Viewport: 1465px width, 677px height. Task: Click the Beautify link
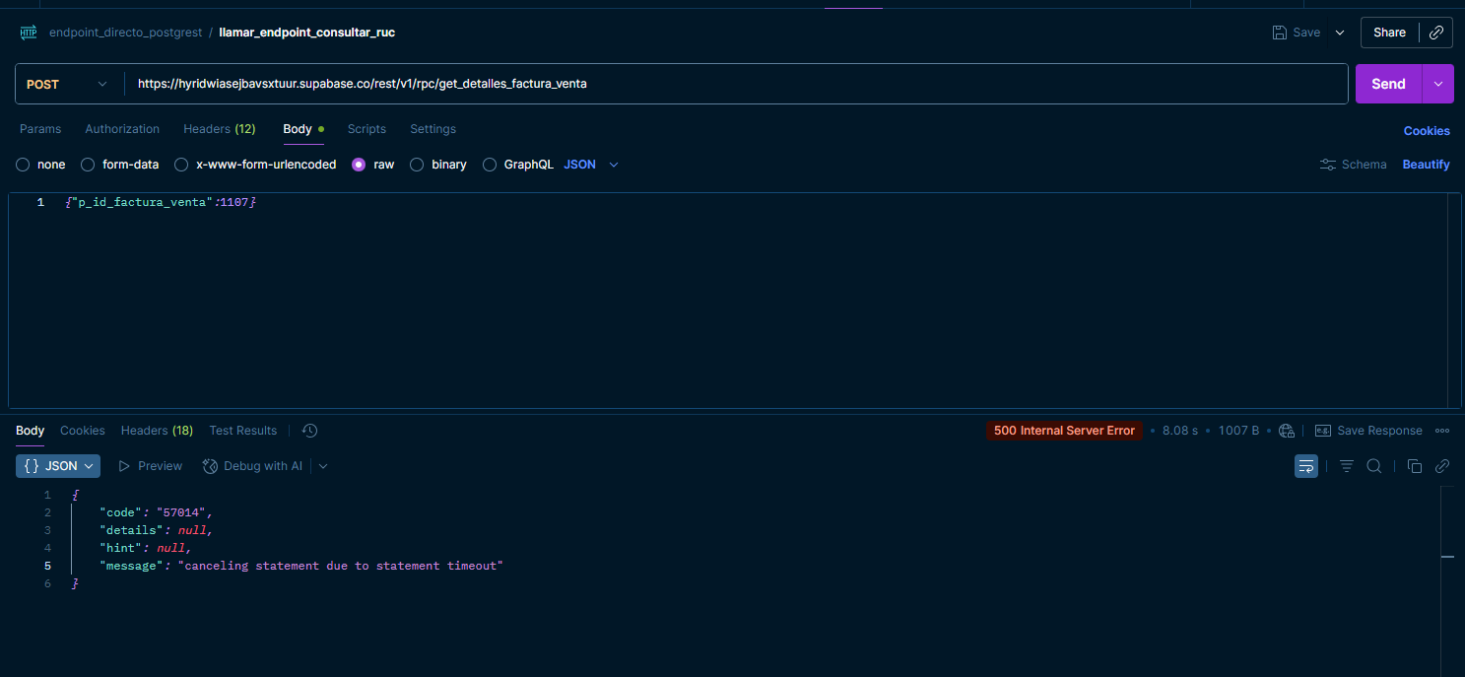1426,165
